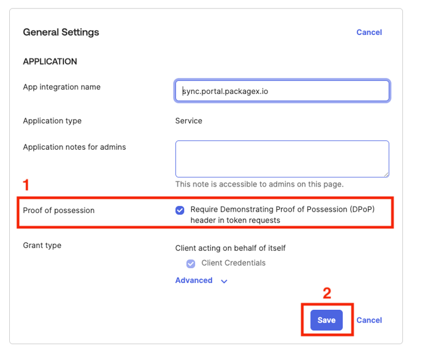Click the Require Demonstrating Proof of Possession label
Image resolution: width=422 pixels, height=354 pixels.
click(282, 215)
